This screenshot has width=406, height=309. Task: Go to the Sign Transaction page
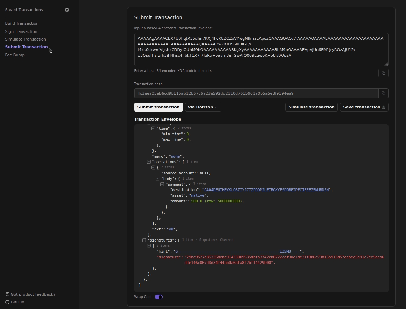21,31
